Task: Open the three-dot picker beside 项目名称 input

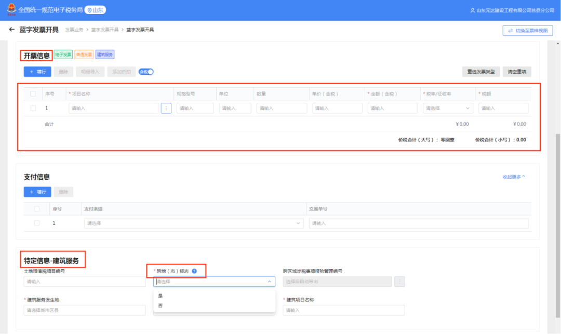Action: coord(166,108)
